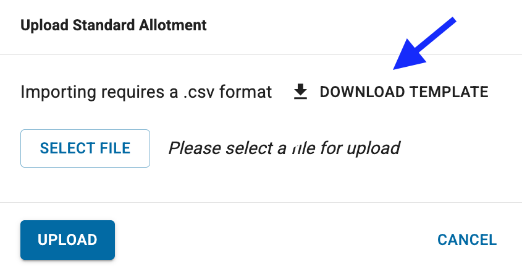
Task: Click the Upload Standard Allotment title
Action: 114,25
